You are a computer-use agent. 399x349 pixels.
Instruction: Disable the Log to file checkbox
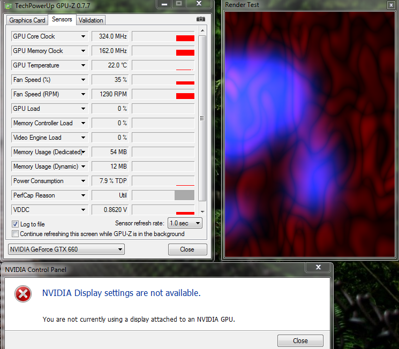point(16,224)
